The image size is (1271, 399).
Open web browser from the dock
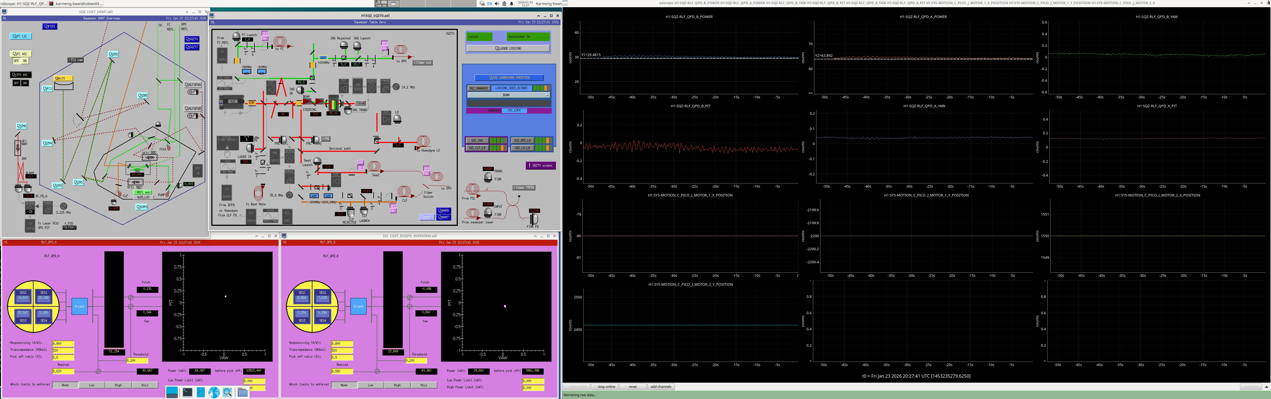(x=214, y=392)
